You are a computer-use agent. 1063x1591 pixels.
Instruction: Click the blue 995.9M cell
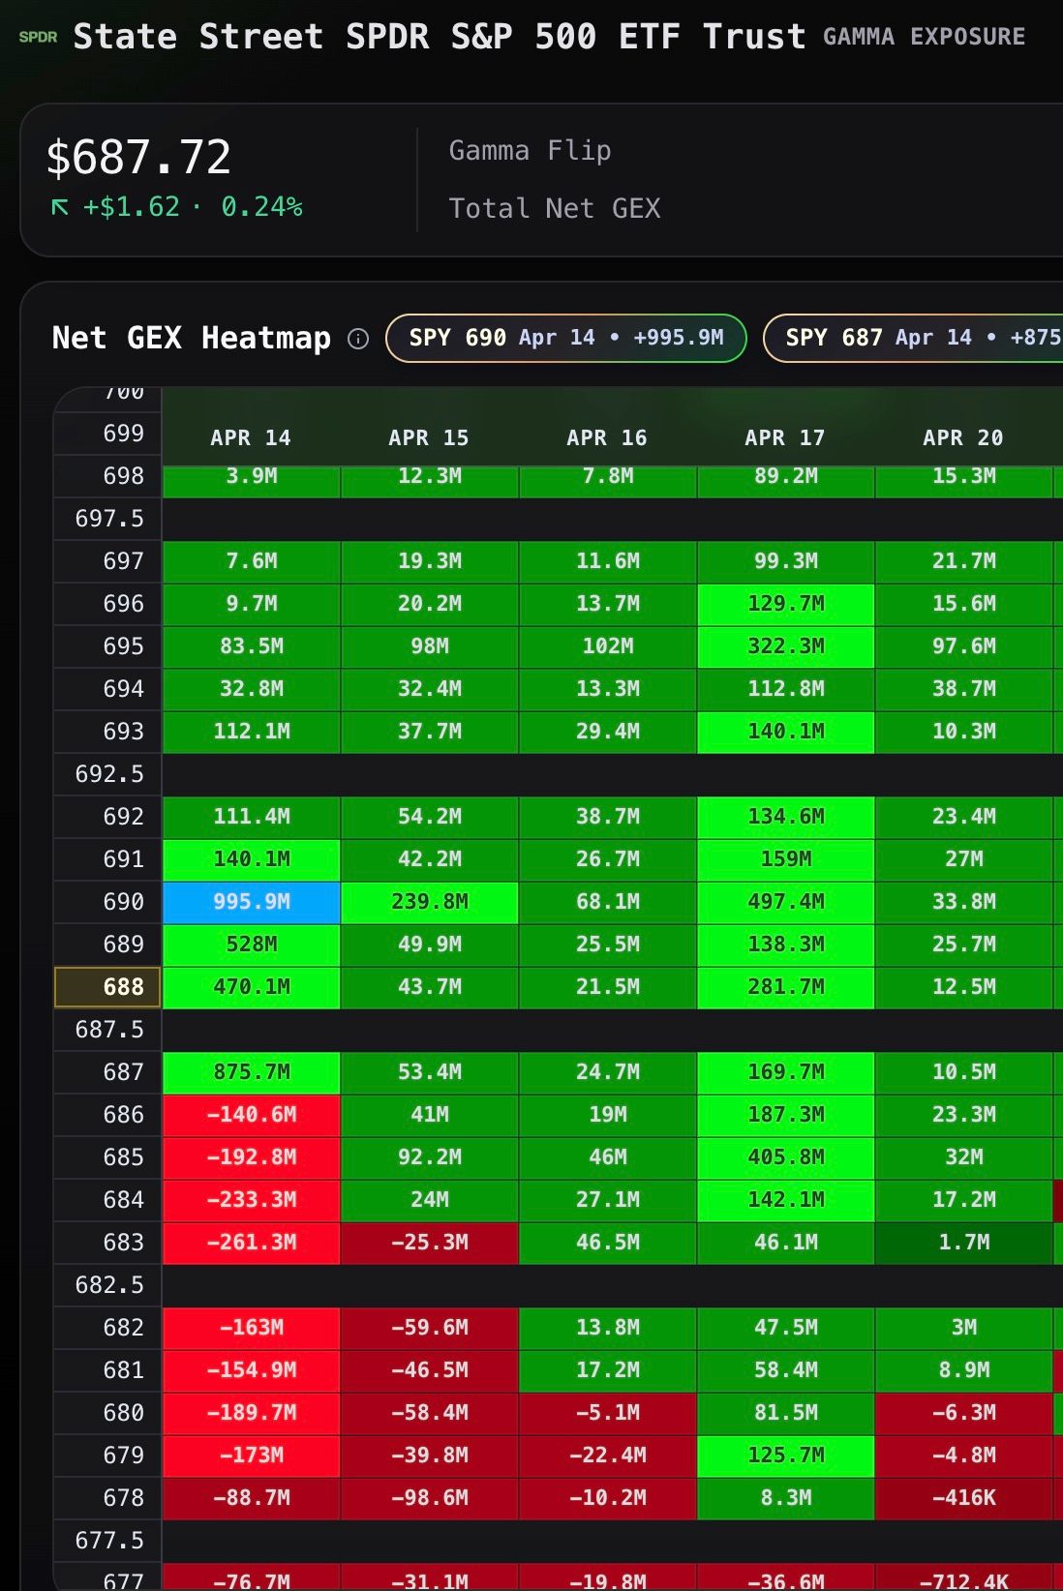click(252, 902)
